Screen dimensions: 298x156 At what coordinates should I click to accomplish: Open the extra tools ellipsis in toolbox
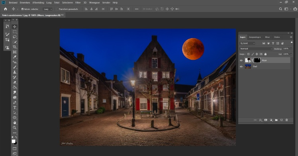(15, 133)
